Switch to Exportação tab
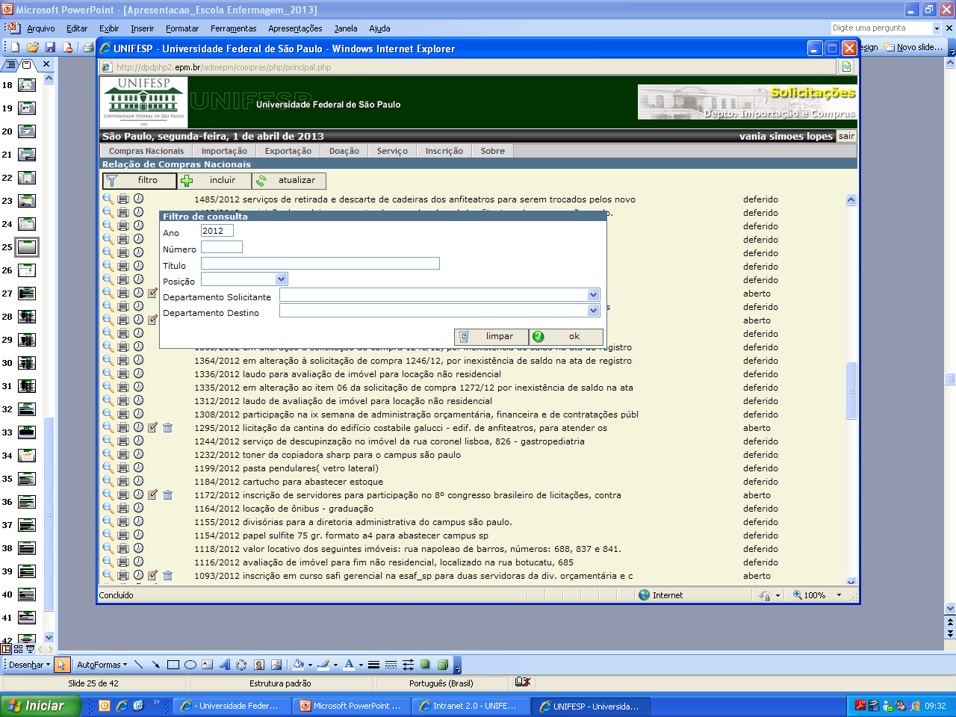 click(x=288, y=151)
